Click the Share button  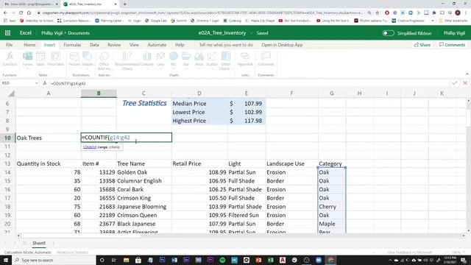click(422, 45)
